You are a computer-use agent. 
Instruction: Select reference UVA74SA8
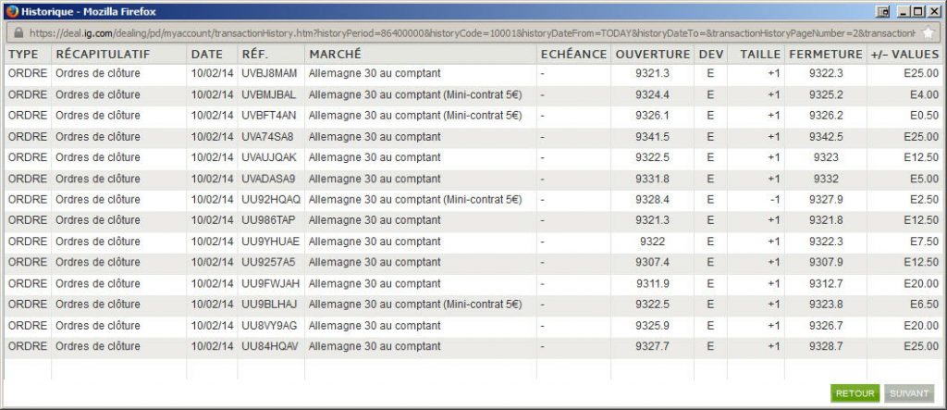(267, 137)
